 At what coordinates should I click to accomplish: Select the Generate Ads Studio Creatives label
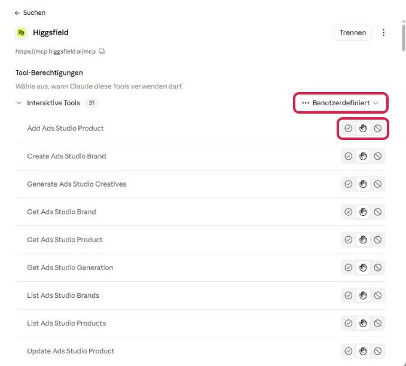[77, 184]
